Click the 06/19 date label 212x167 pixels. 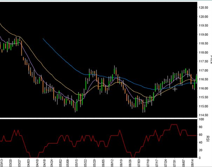pos(121,162)
